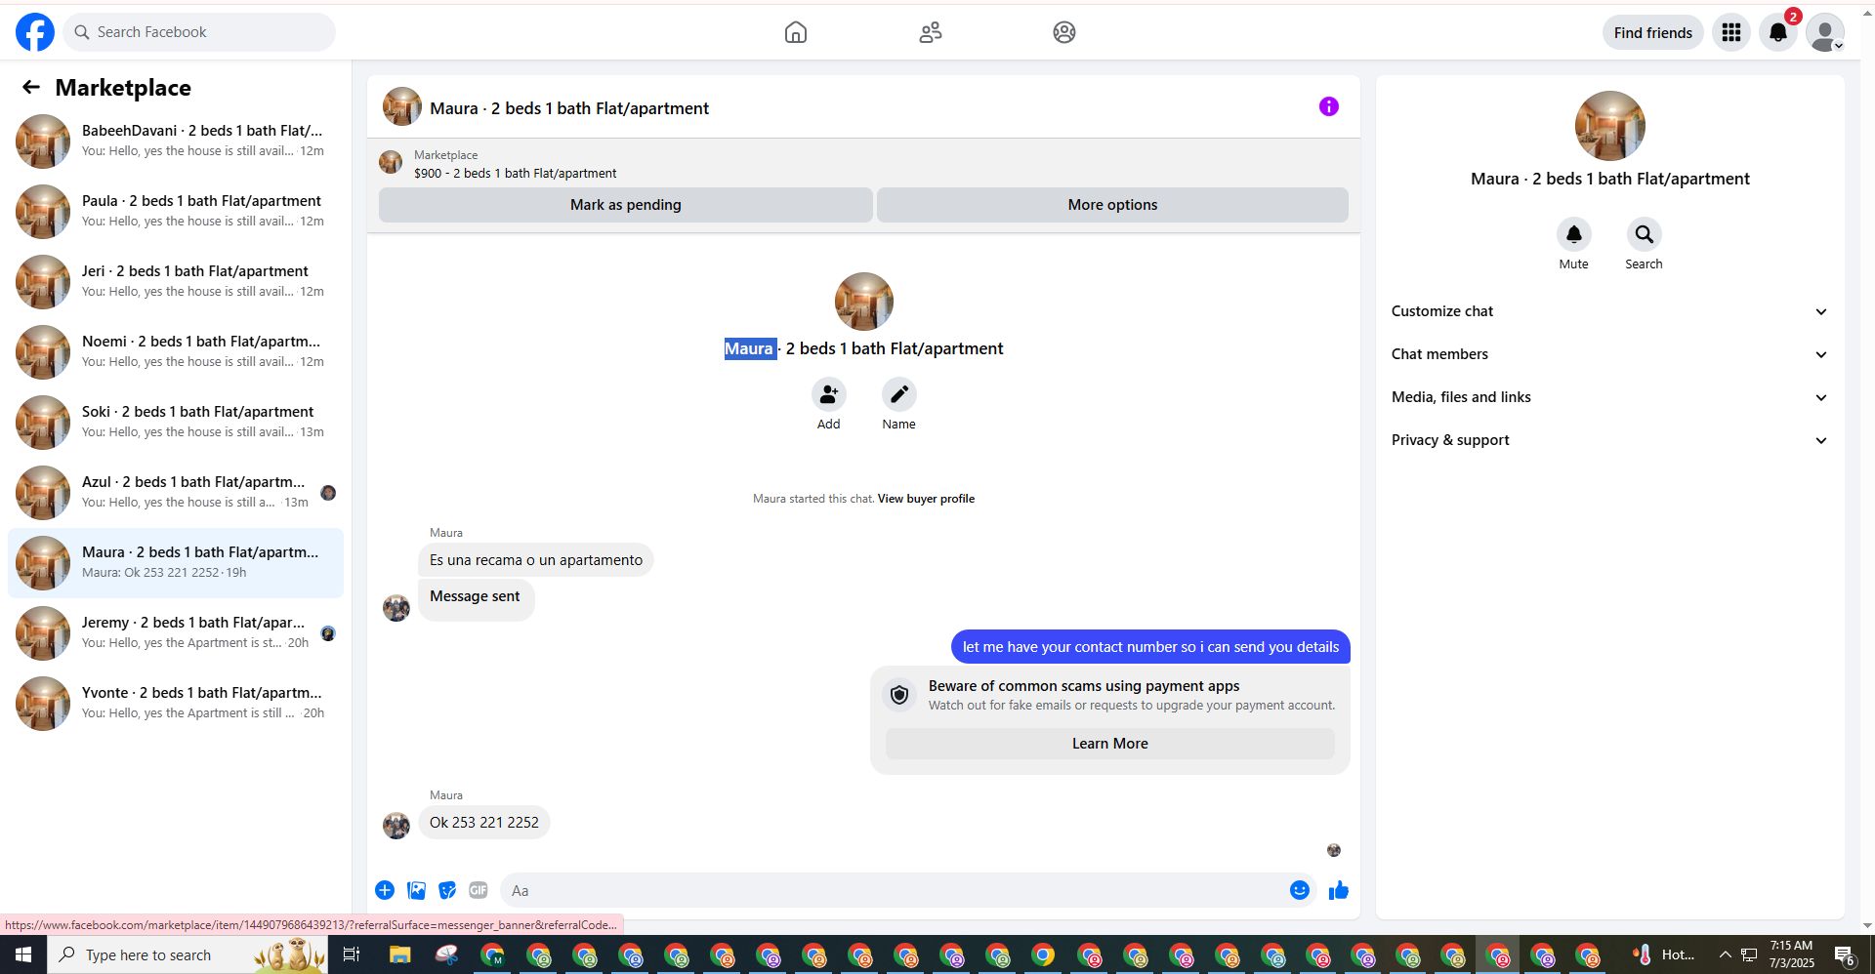This screenshot has height=974, width=1875.
Task: Click More options button
Action: tap(1112, 205)
